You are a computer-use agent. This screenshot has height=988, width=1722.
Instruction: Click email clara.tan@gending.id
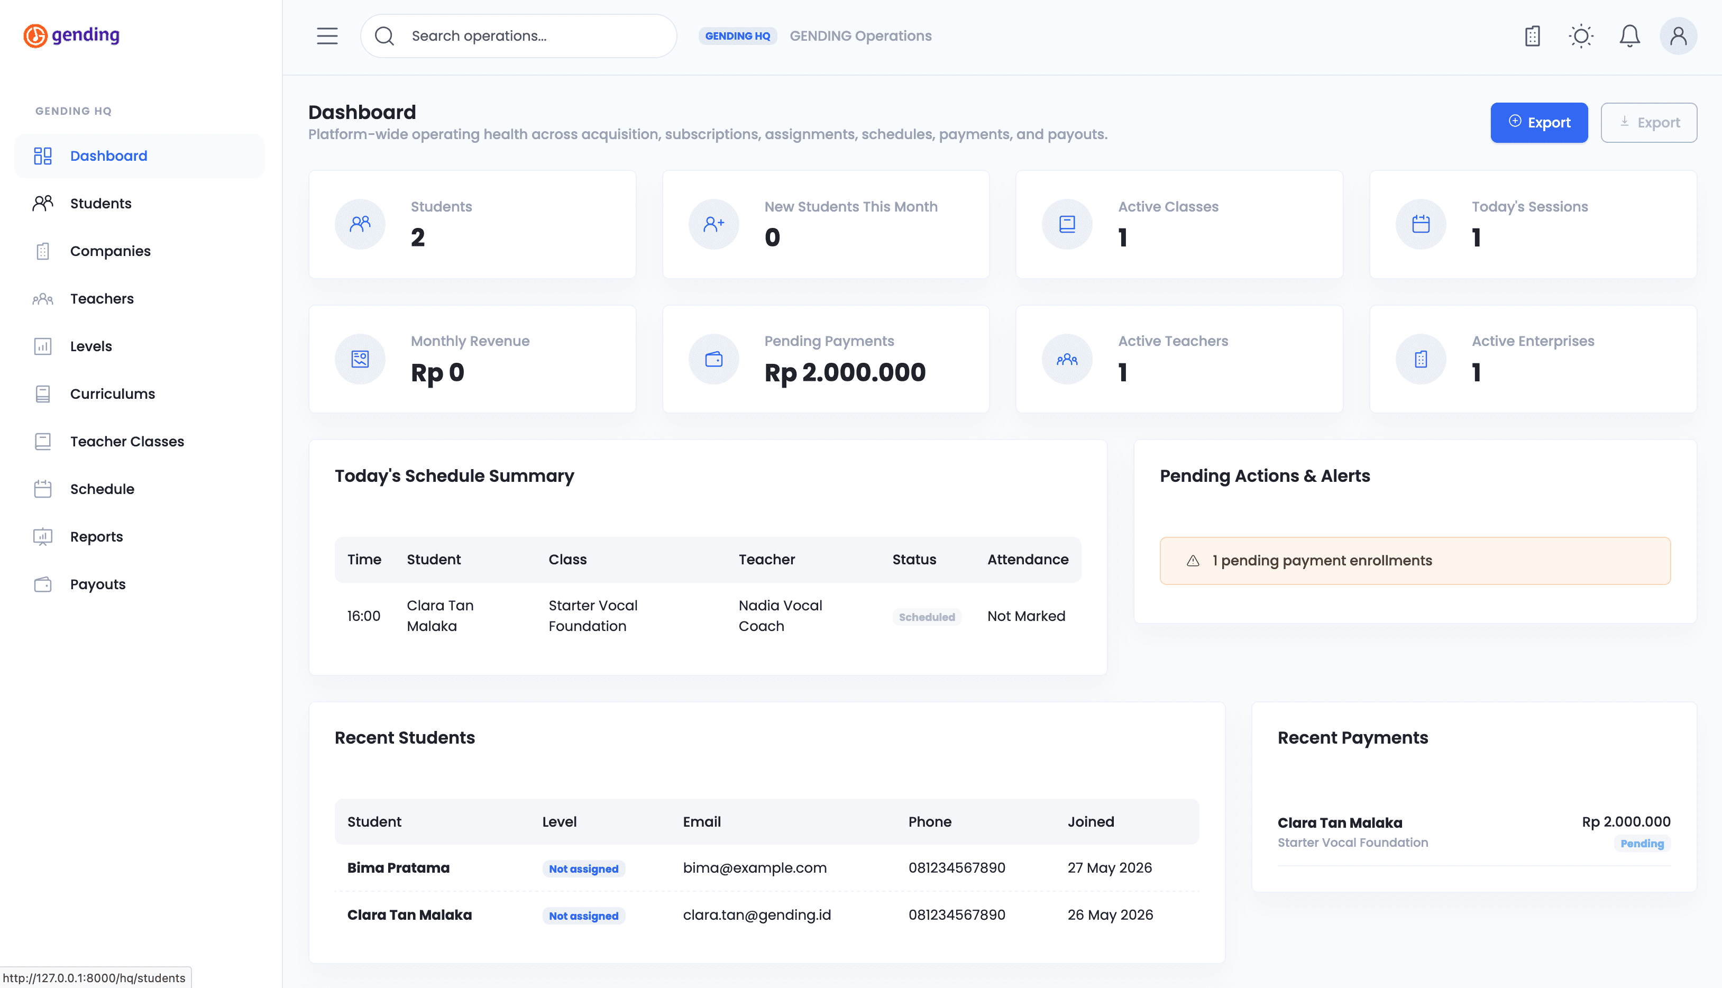pos(756,914)
